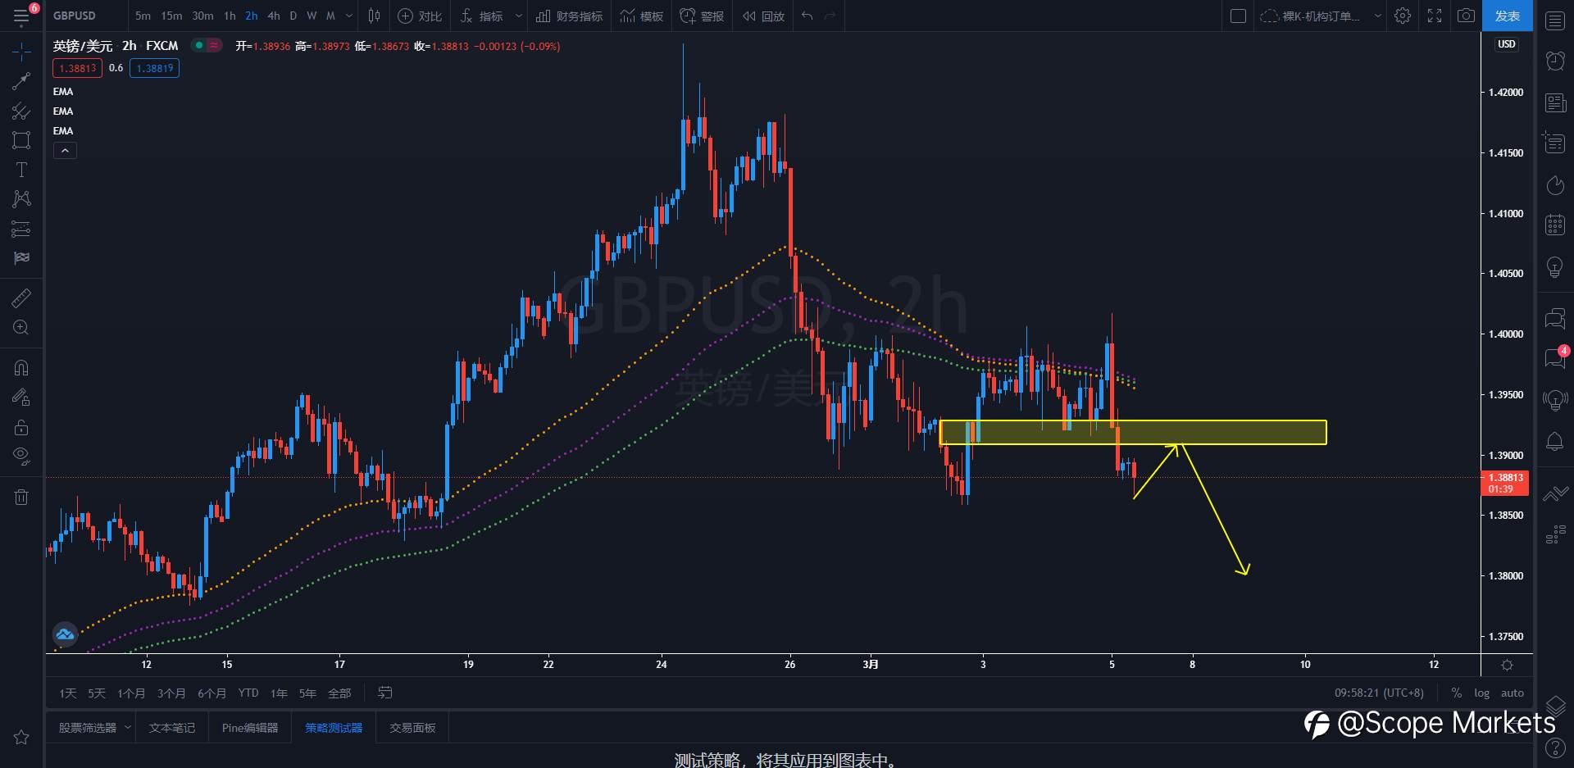Start bar replay with 回放
Screen dimensions: 1574x768
tap(763, 16)
